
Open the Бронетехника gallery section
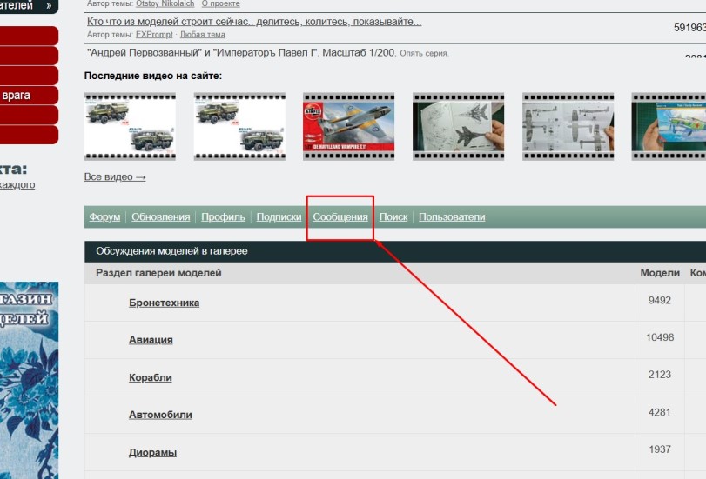[x=164, y=303]
